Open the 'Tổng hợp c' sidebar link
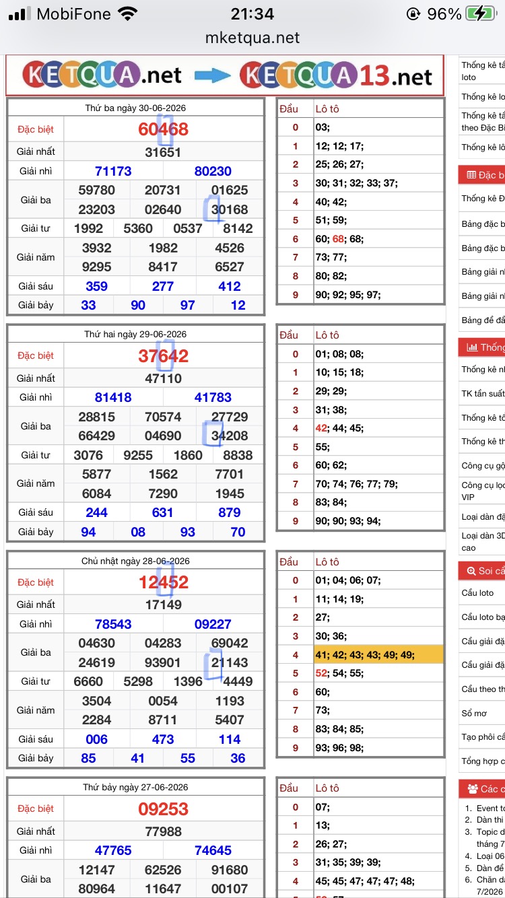 click(483, 761)
